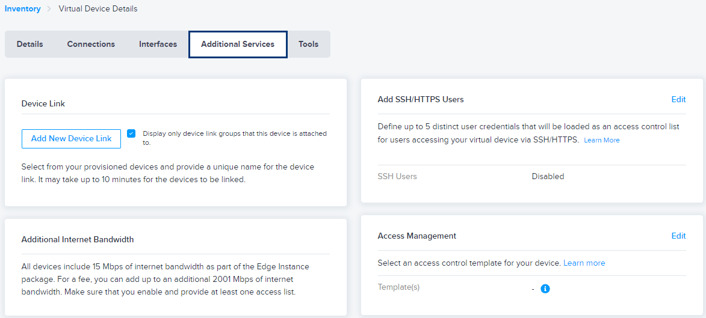This screenshot has width=706, height=318.
Task: Click the Device Link card heading
Action: pyautogui.click(x=43, y=103)
